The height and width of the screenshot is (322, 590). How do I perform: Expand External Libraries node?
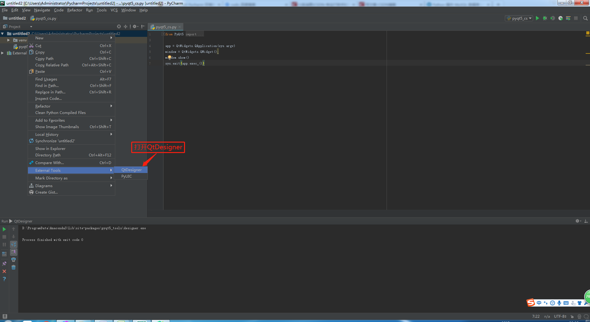pos(2,53)
